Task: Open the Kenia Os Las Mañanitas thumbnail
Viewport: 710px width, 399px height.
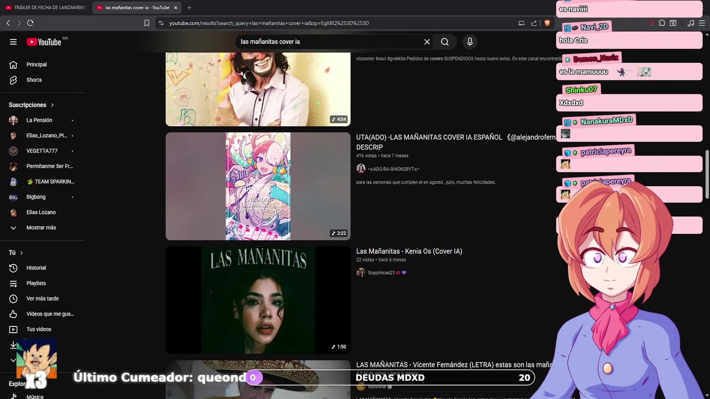Action: coord(258,300)
